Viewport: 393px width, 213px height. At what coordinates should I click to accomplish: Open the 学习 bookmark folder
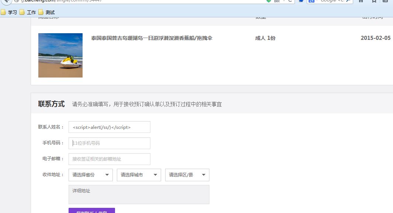click(x=9, y=12)
